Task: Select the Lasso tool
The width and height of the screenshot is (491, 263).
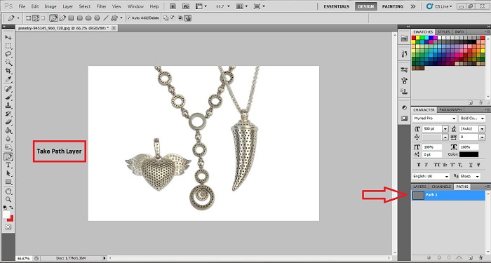Action: pyautogui.click(x=8, y=54)
